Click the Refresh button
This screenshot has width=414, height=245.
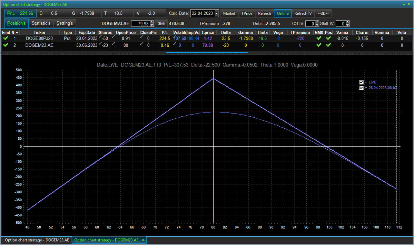pyautogui.click(x=265, y=13)
